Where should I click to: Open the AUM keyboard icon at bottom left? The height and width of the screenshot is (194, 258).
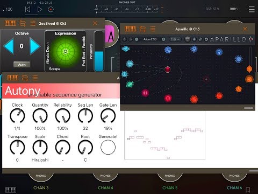10,190
